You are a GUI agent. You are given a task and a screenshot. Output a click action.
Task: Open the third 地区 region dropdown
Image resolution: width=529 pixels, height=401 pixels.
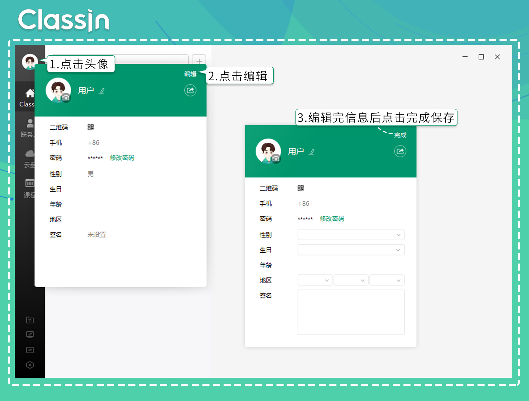387,280
